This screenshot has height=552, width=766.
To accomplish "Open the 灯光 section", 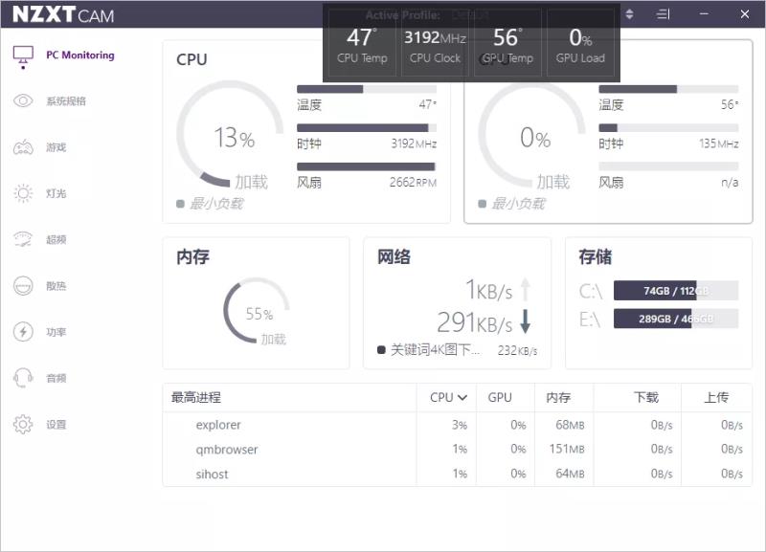I will [56, 193].
